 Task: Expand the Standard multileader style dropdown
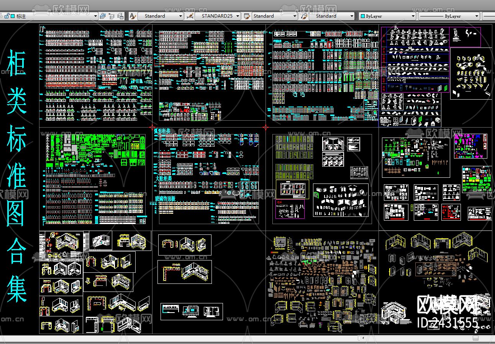352,16
